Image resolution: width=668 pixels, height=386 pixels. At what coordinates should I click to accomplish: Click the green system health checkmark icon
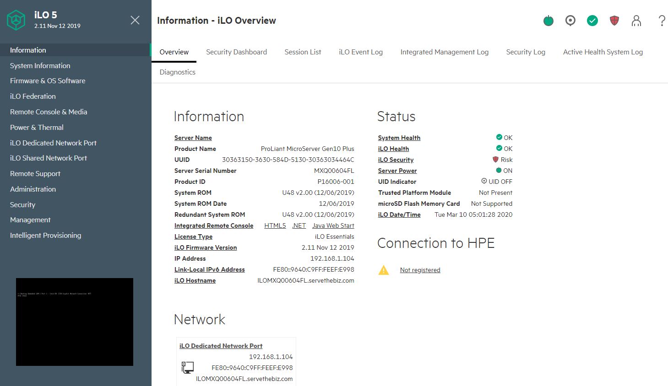pos(592,21)
